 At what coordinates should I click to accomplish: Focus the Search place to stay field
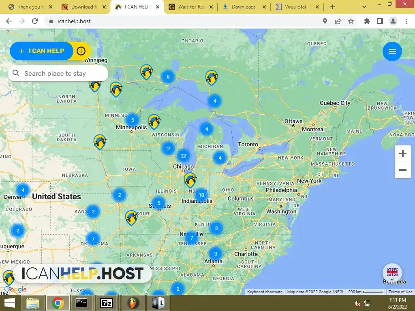point(58,74)
